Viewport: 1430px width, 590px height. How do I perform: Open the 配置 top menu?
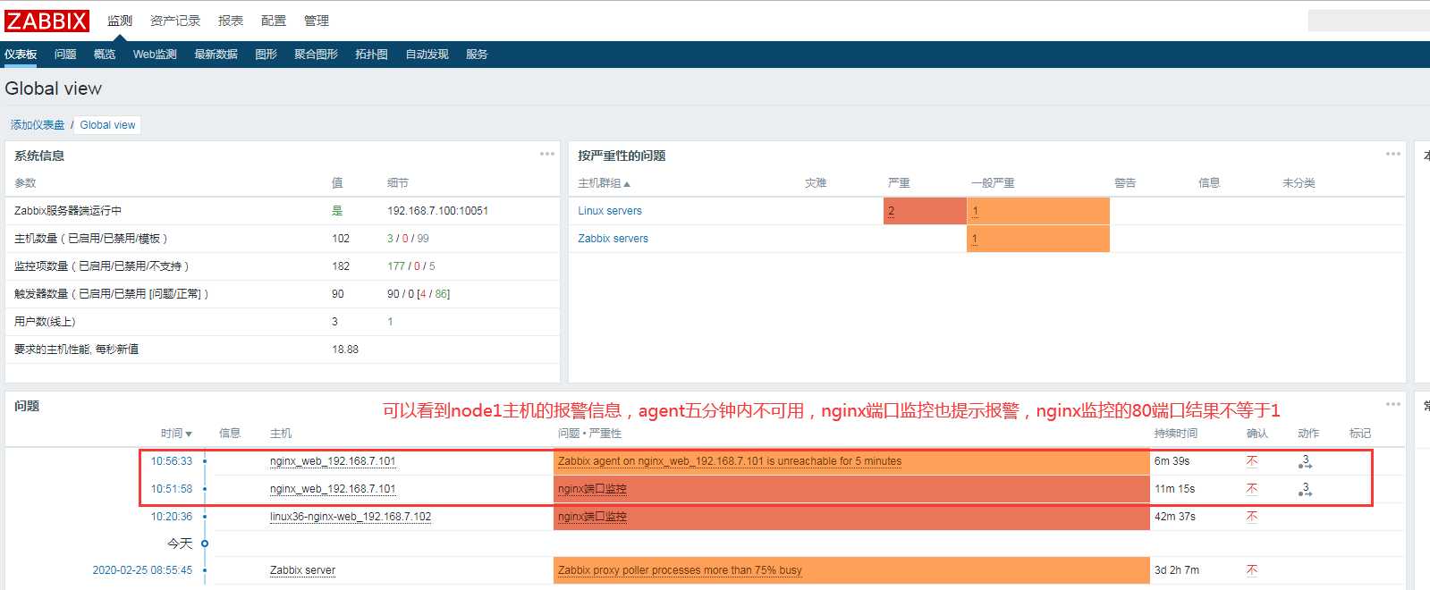(274, 21)
